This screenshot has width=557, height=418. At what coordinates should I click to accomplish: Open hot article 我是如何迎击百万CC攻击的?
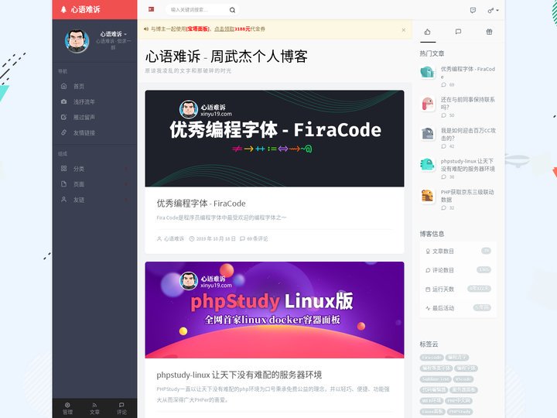(x=468, y=134)
